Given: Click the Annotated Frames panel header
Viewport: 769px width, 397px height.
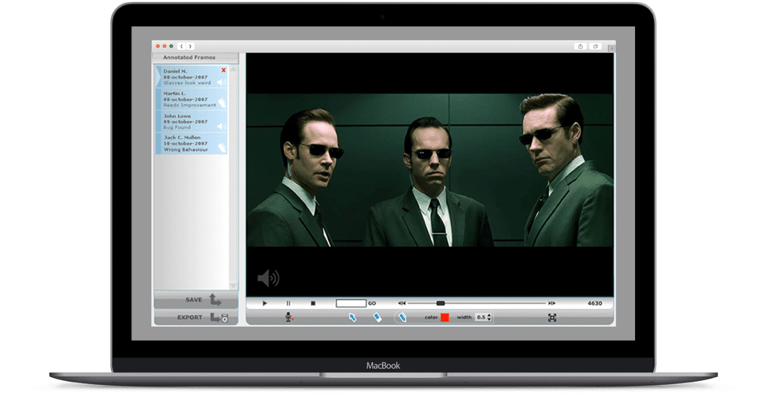Looking at the screenshot, I should coord(195,58).
